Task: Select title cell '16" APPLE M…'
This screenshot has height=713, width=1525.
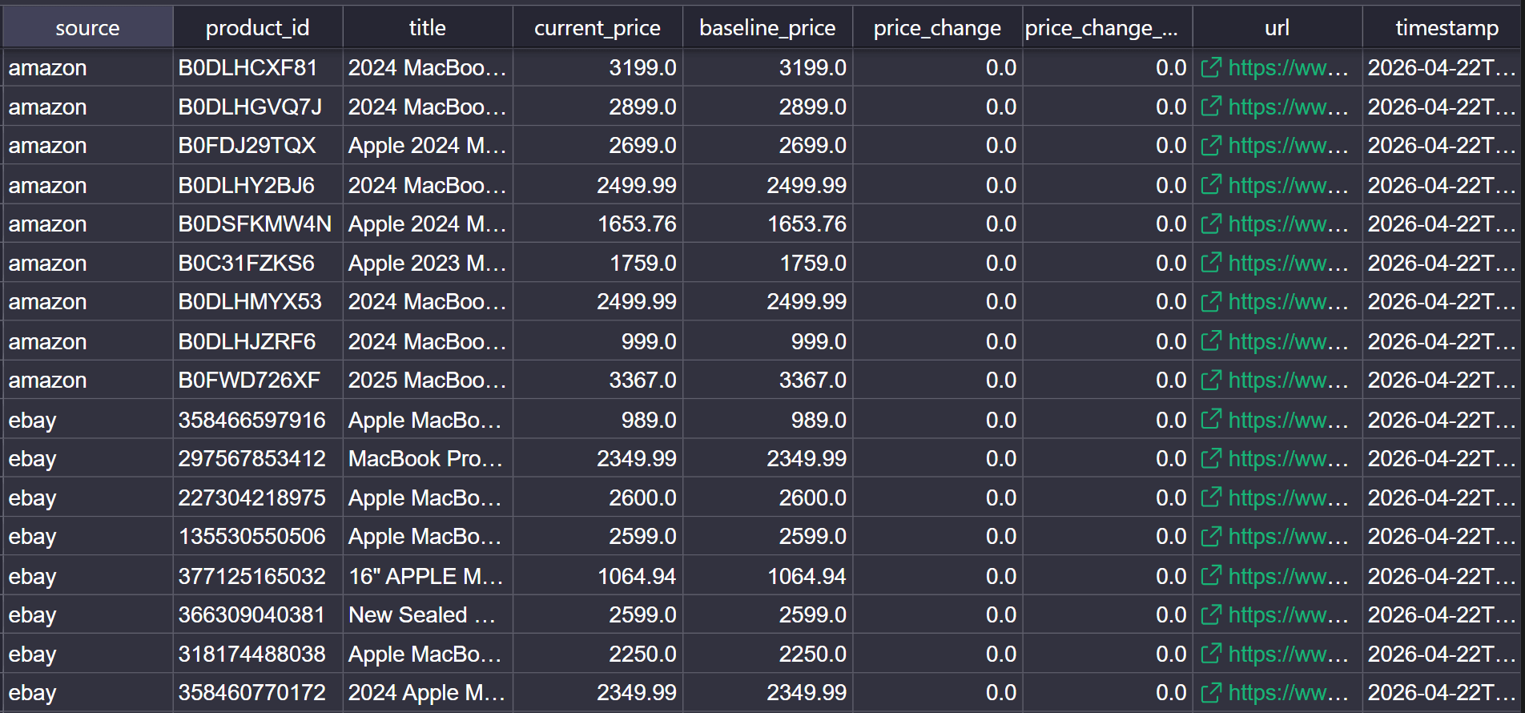Action: pyautogui.click(x=428, y=576)
